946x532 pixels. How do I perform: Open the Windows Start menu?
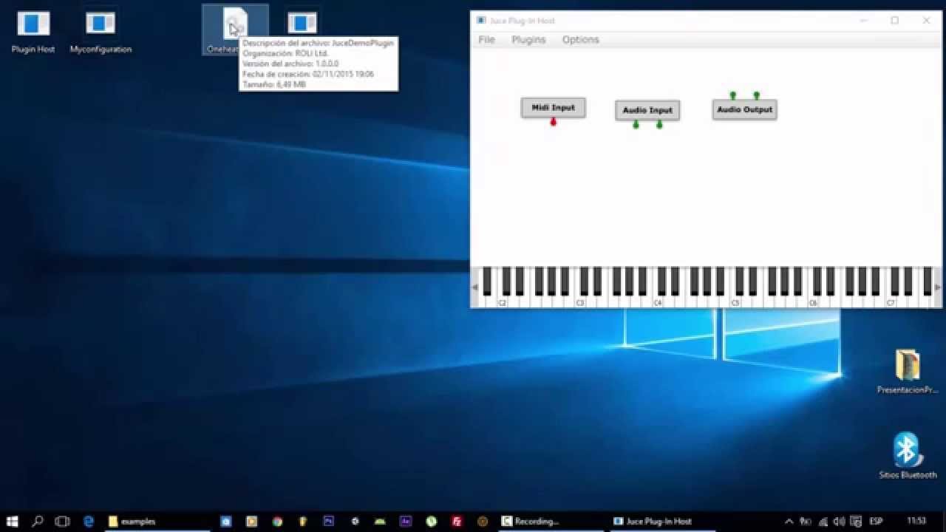(x=12, y=521)
